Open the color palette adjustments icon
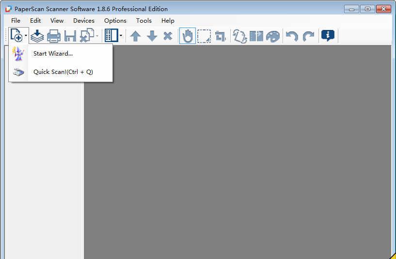 pyautogui.click(x=273, y=36)
